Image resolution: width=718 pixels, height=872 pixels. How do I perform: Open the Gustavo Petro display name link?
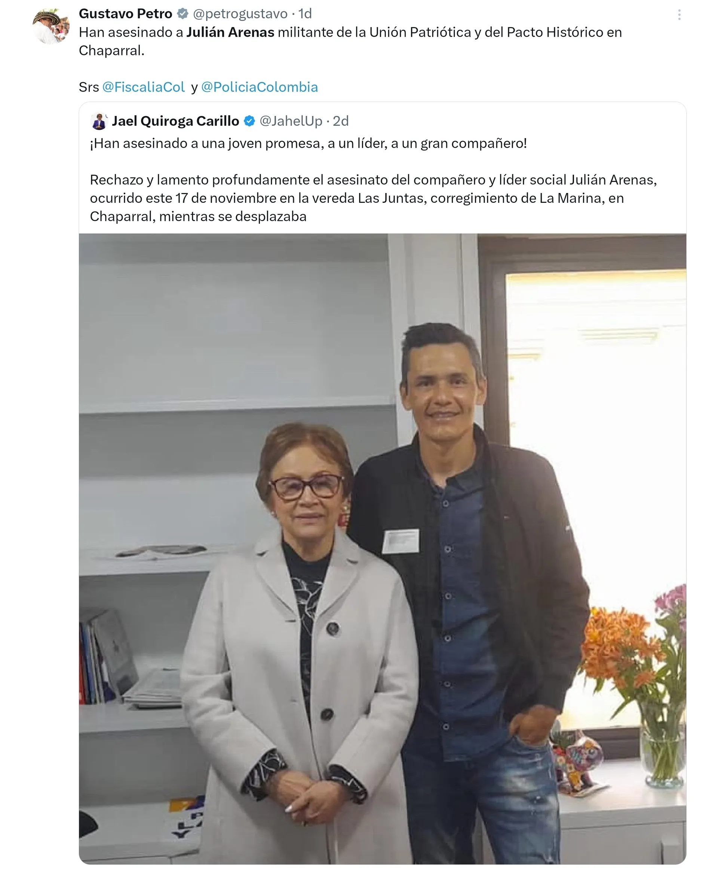[125, 13]
